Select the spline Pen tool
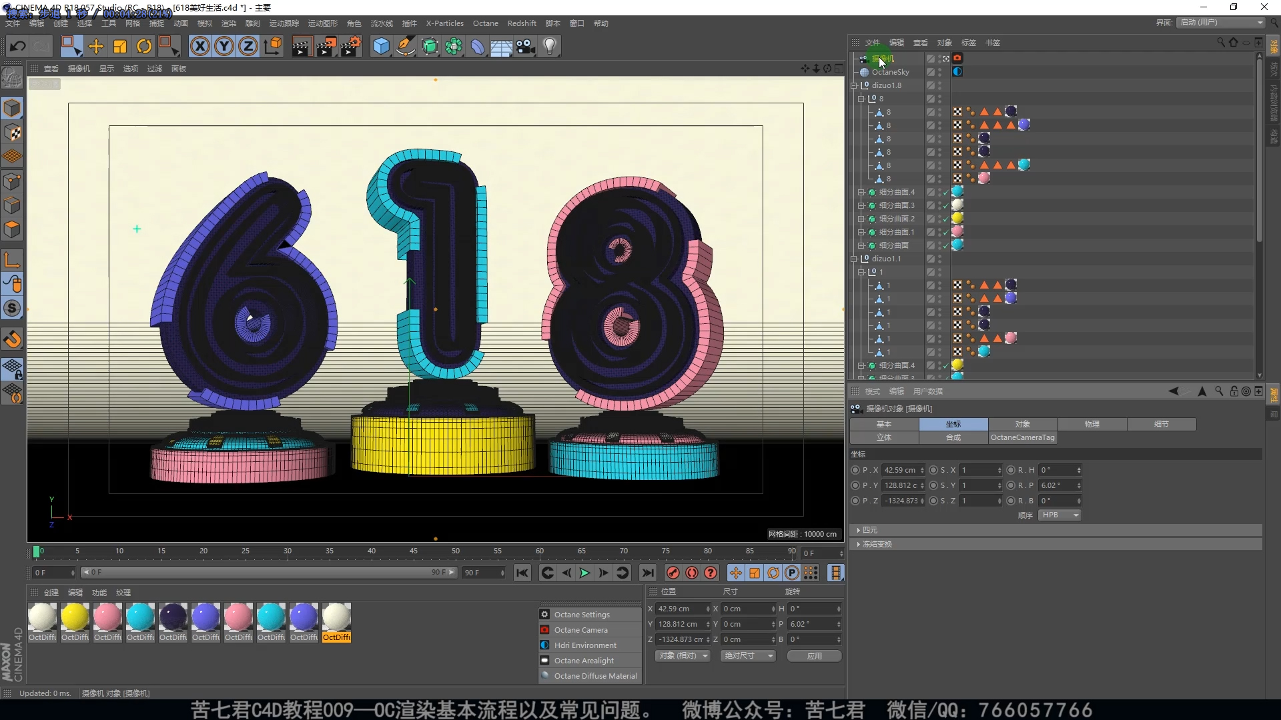The image size is (1281, 720). (x=406, y=46)
